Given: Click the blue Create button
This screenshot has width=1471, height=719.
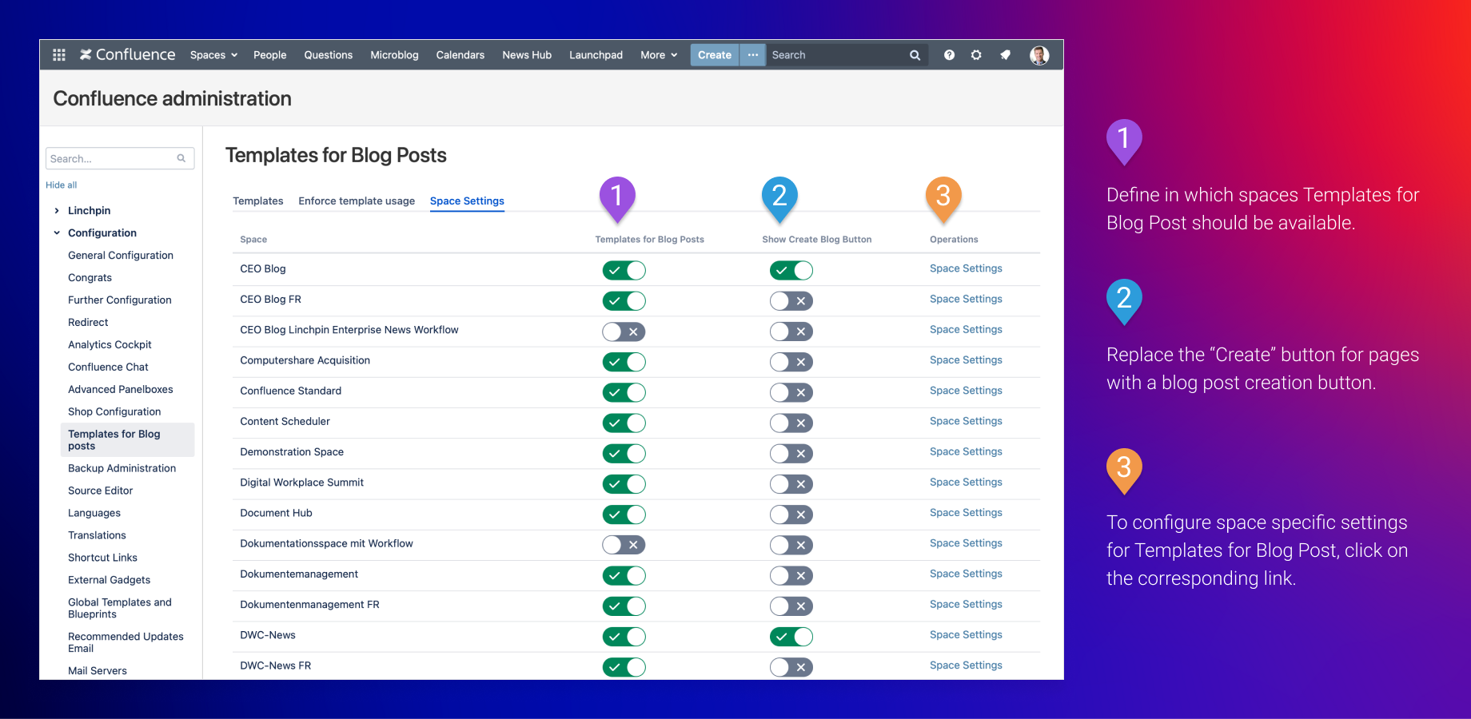Looking at the screenshot, I should 714,55.
